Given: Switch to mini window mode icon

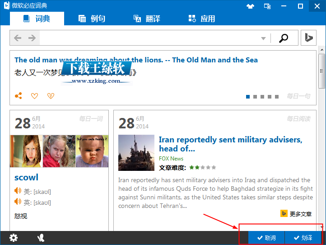Looking at the screenshot, I should (267, 6).
